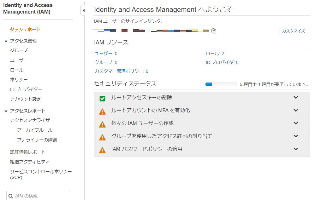The width and height of the screenshot is (315, 200).
Task: Click the Identity and Access Management (IAM) sidebar title
Action: click(x=28, y=9)
